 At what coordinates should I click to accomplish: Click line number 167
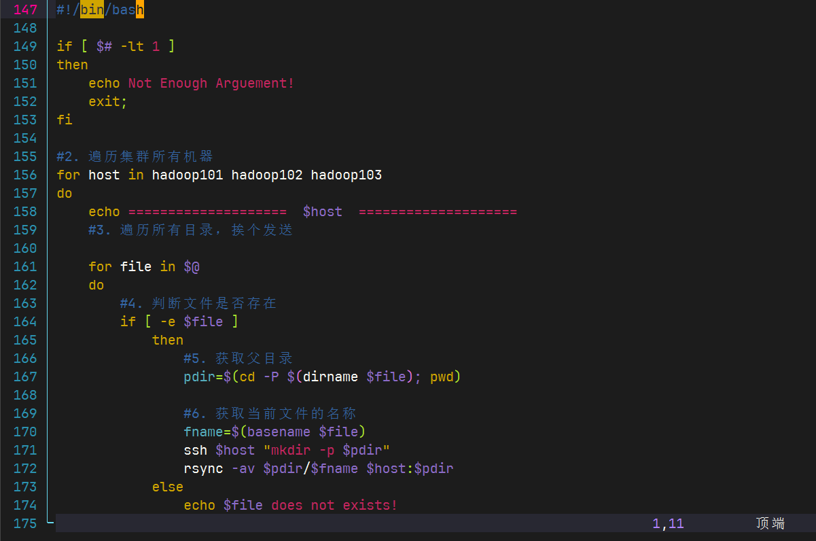(x=25, y=377)
